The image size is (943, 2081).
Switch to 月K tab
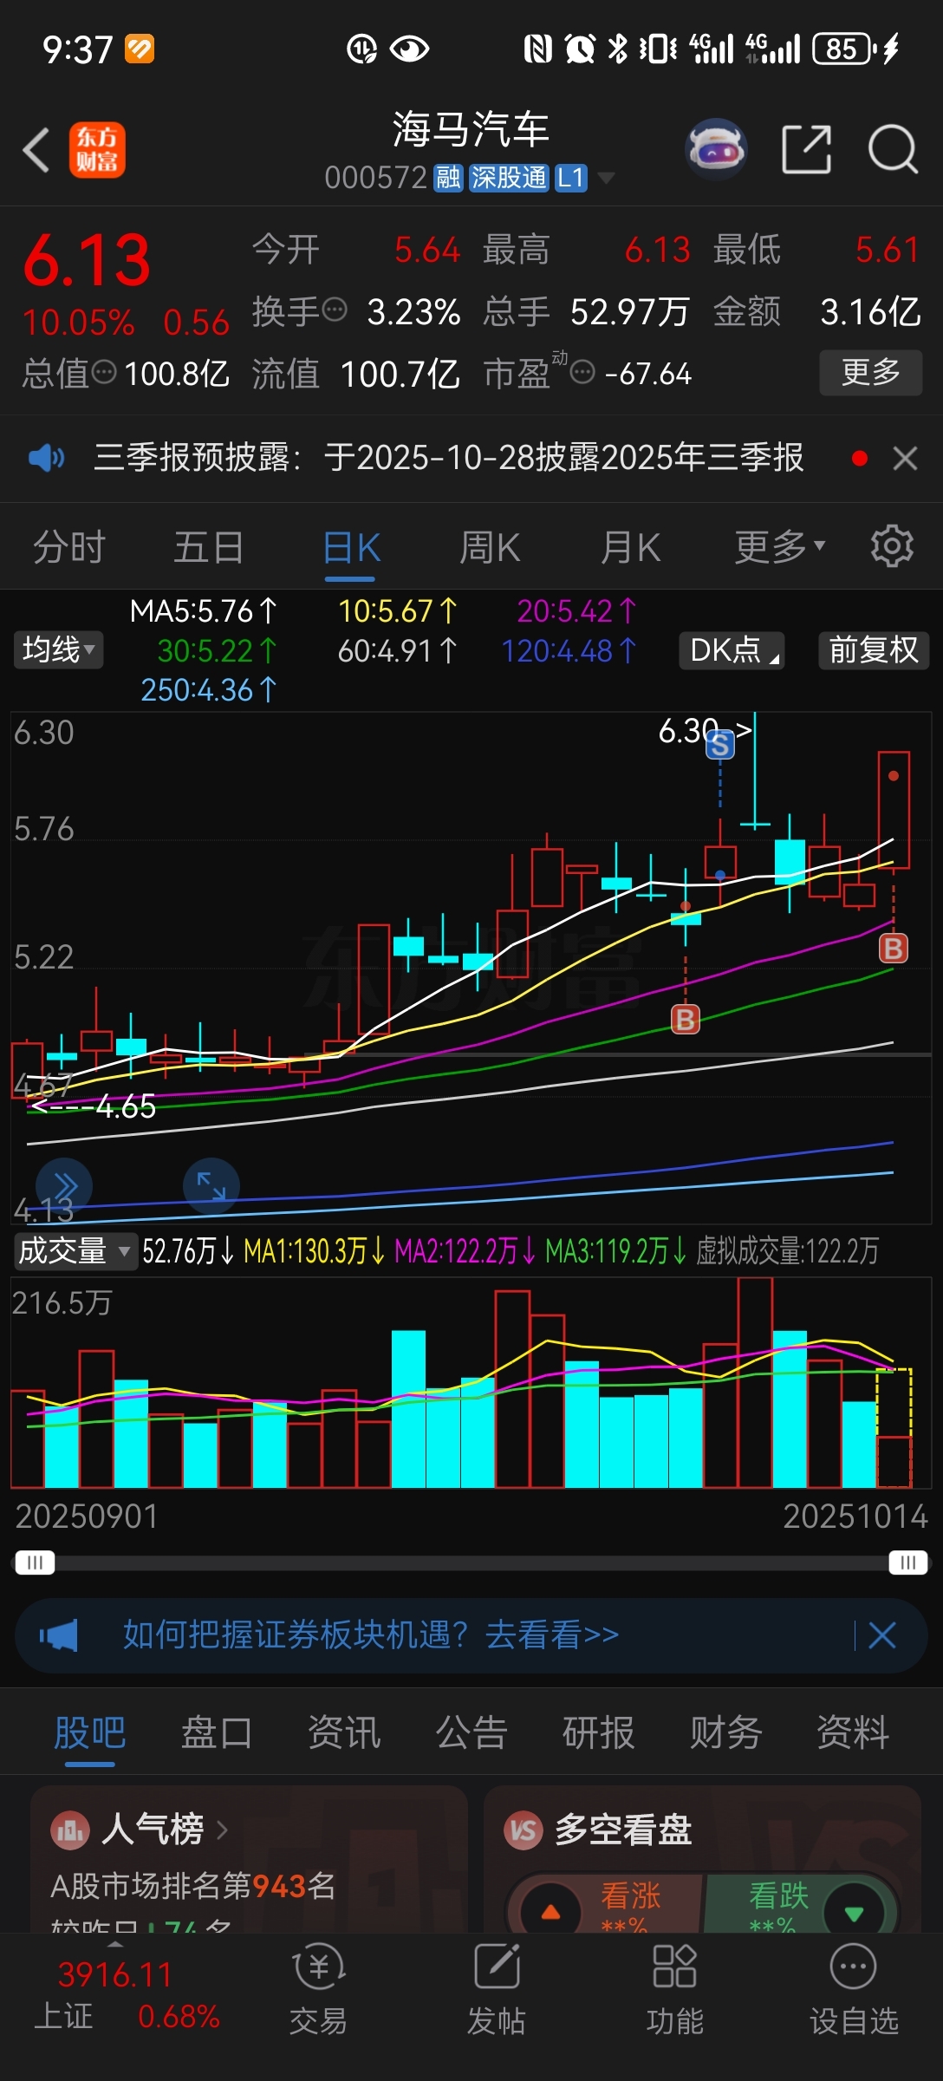coord(630,547)
